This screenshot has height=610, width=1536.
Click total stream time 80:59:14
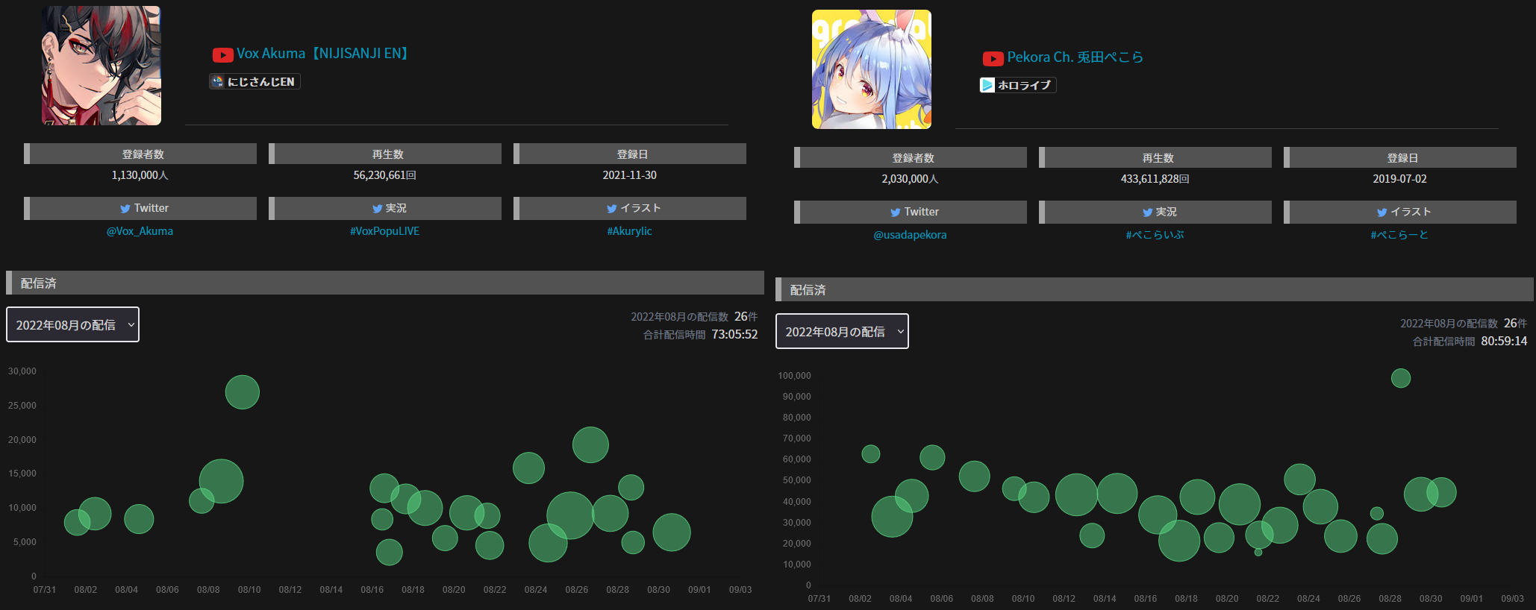click(1504, 342)
